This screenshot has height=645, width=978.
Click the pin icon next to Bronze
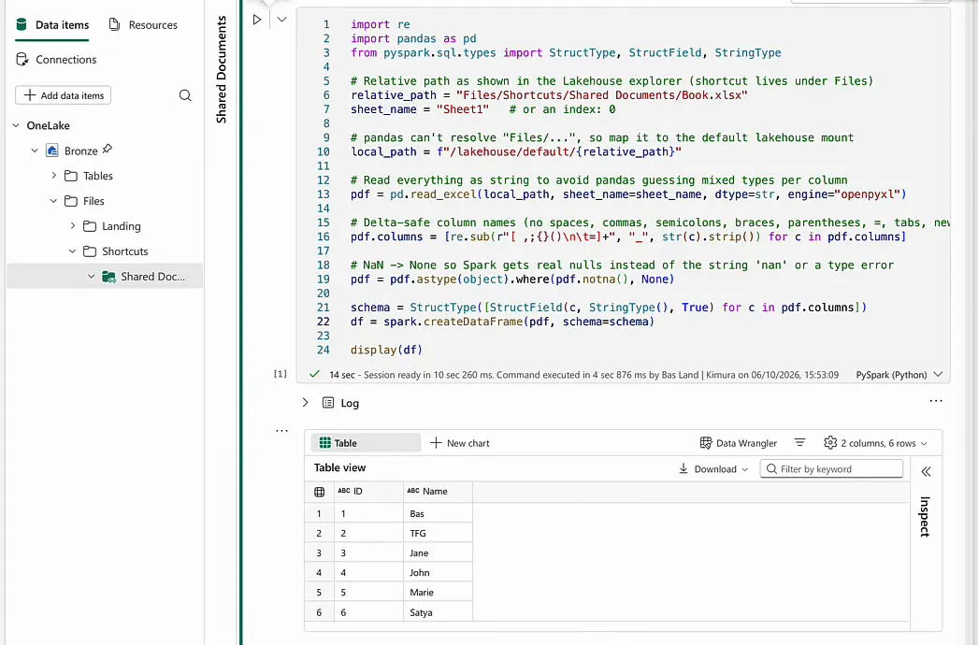tap(108, 149)
